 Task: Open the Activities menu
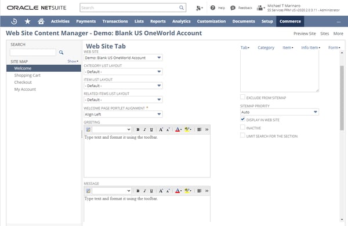[60, 21]
